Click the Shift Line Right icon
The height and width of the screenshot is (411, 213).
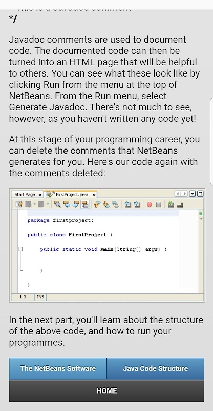[137, 204]
